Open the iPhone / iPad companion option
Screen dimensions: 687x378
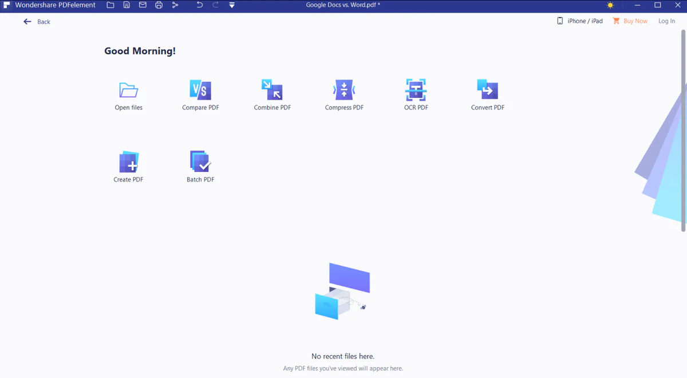click(x=580, y=21)
